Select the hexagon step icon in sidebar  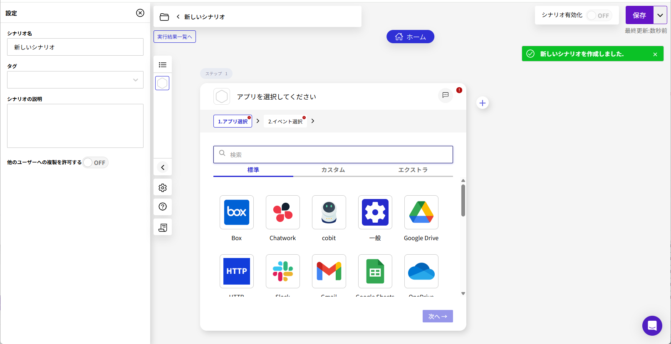[162, 83]
